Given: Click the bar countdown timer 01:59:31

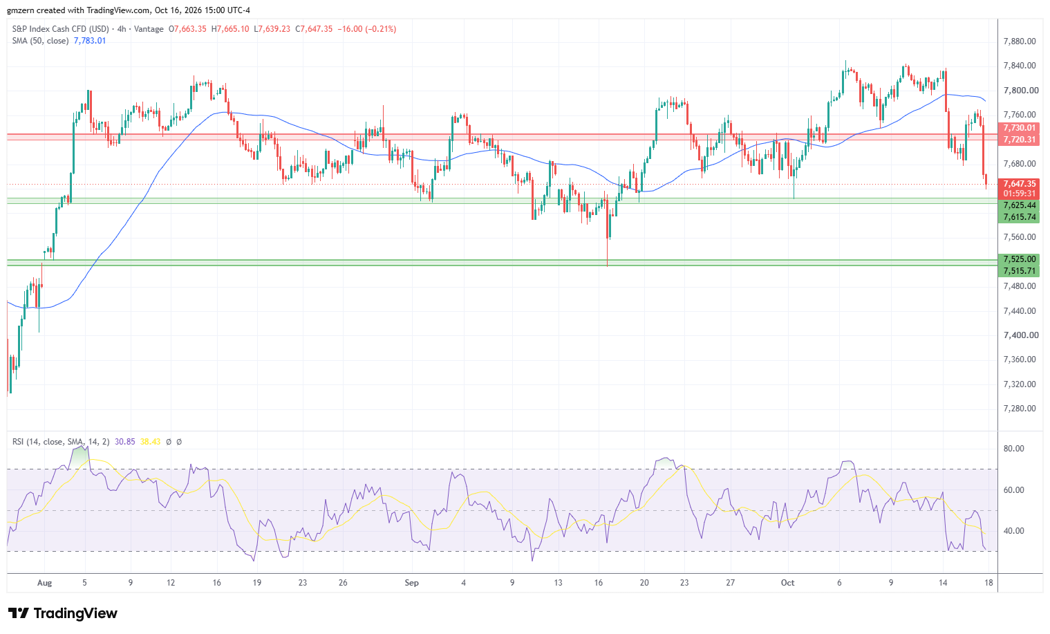Looking at the screenshot, I should (1020, 194).
